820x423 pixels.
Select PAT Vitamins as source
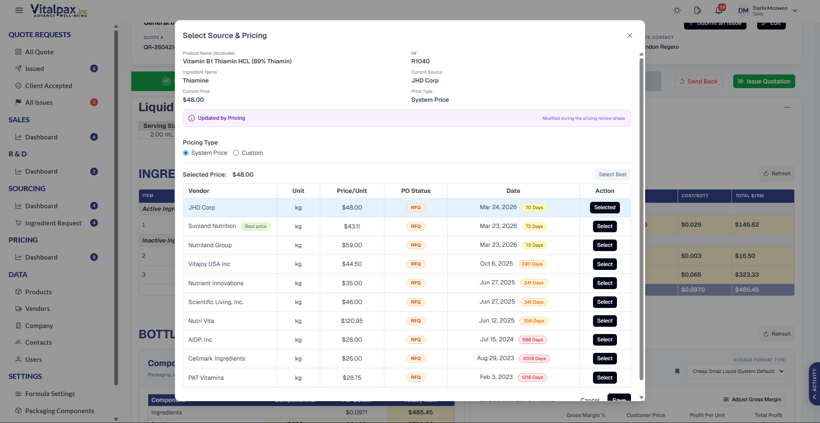[605, 378]
